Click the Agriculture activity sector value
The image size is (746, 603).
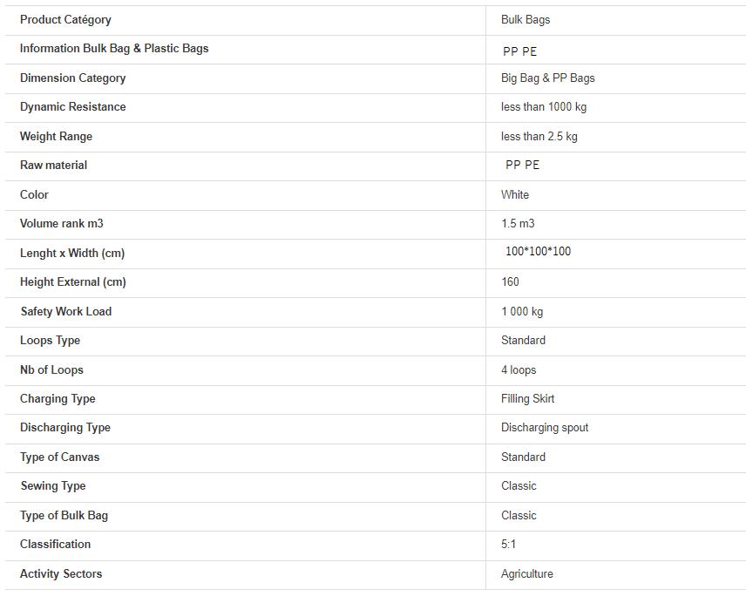pos(527,574)
